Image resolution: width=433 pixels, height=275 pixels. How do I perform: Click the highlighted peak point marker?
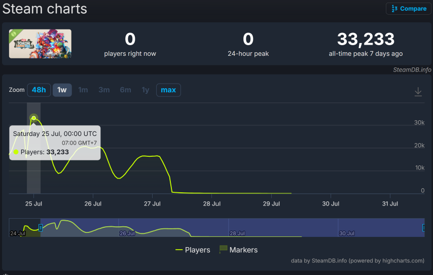point(33,118)
